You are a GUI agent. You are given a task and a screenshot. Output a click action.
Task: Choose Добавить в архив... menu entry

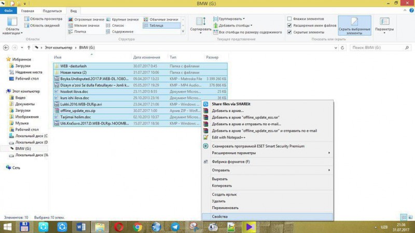pyautogui.click(x=267, y=111)
